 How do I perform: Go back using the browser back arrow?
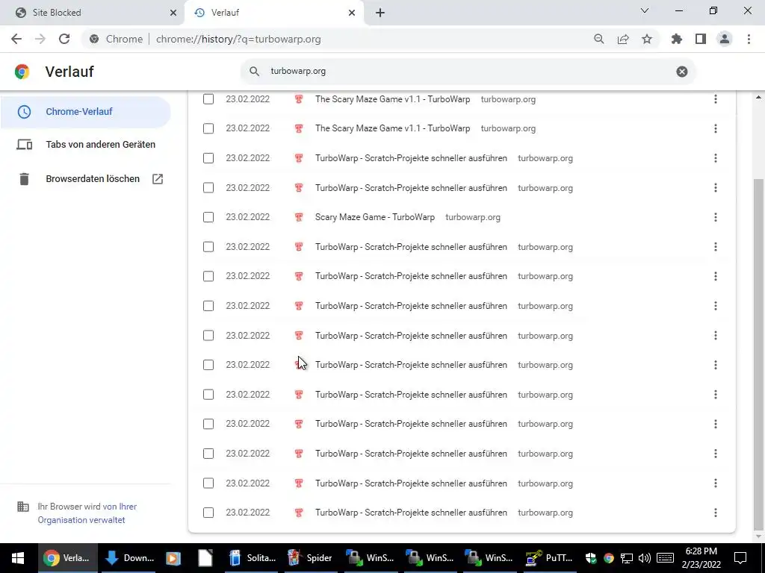pyautogui.click(x=16, y=39)
